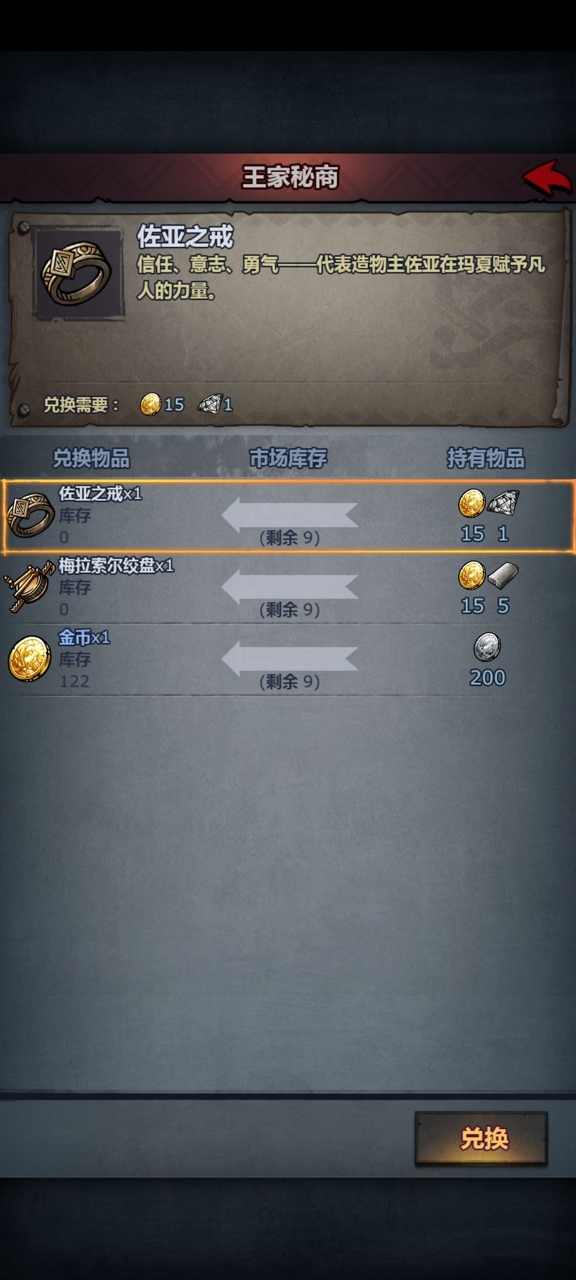Click the 持有物品 column header
Image resolution: width=576 pixels, height=1280 pixels.
tap(486, 458)
